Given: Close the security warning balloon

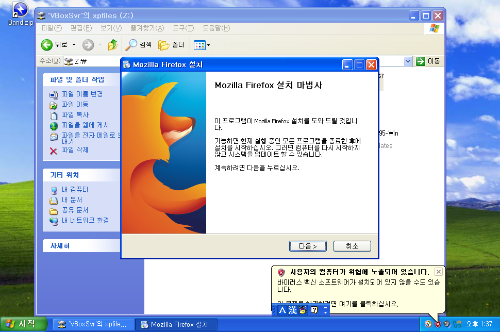Looking at the screenshot, I should (x=439, y=272).
